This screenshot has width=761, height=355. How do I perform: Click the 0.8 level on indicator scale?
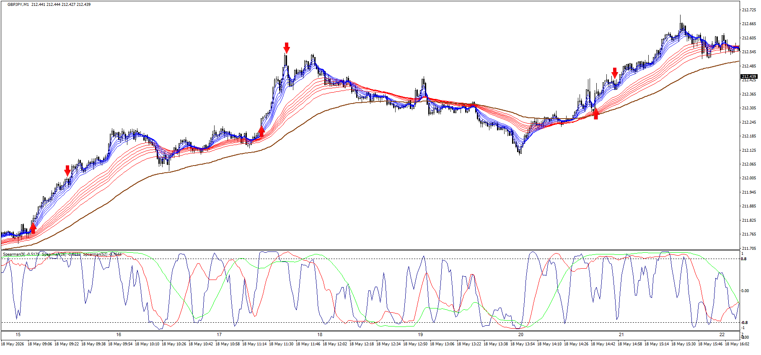(x=744, y=259)
